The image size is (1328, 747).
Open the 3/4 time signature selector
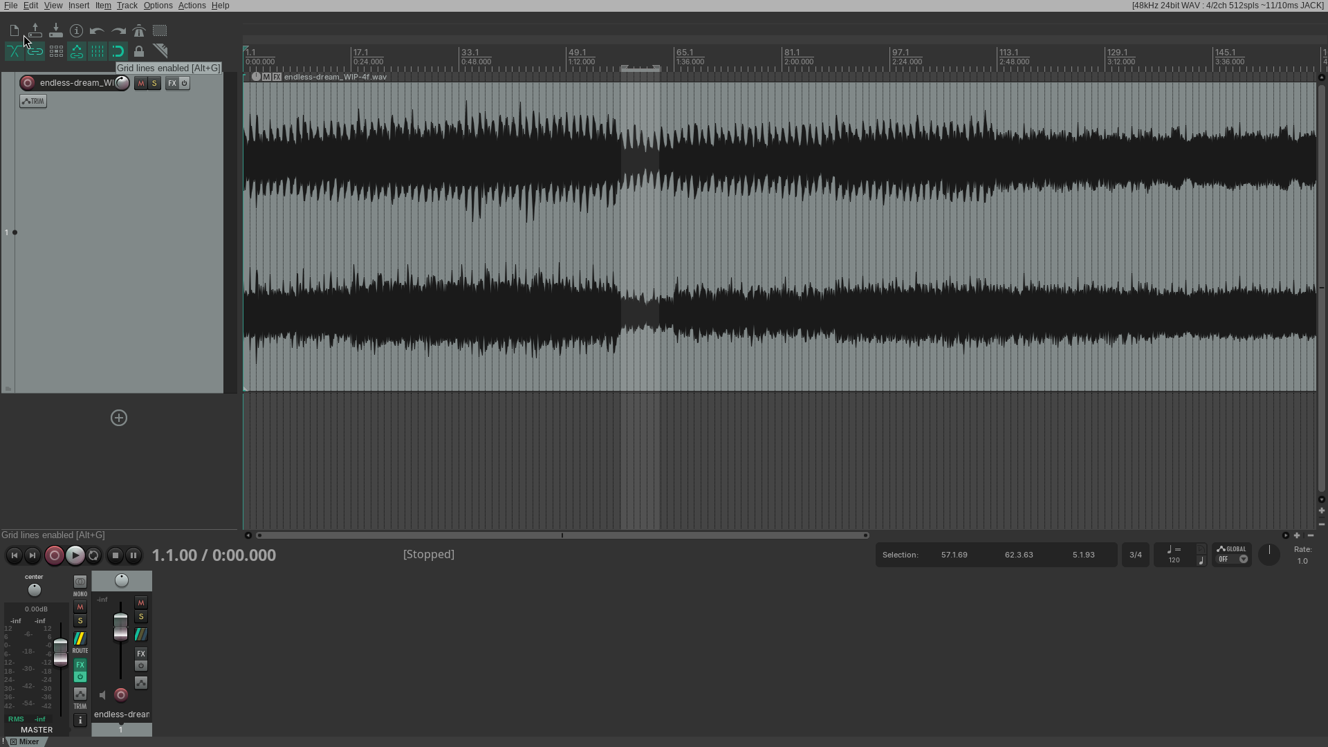coord(1136,555)
